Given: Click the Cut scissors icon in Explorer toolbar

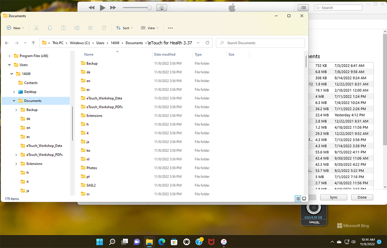Looking at the screenshot, I should (36, 28).
